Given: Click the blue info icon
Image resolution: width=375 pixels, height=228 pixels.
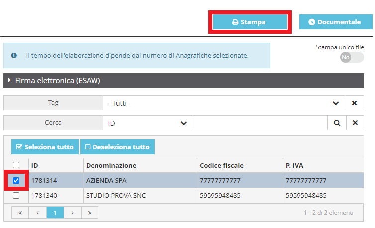Looking at the screenshot, I should coord(14,55).
